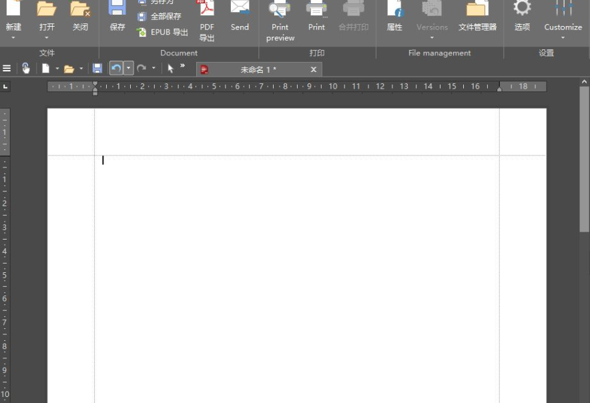The height and width of the screenshot is (403, 590).
Task: Click EPUB 导出 button
Action: [163, 32]
